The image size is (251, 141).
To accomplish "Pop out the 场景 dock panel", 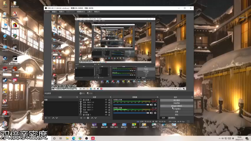I will [x=77, y=97].
